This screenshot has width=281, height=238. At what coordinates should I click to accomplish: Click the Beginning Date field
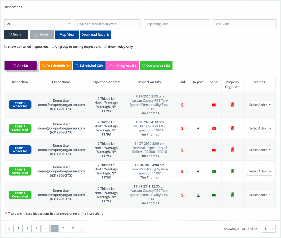[176, 24]
